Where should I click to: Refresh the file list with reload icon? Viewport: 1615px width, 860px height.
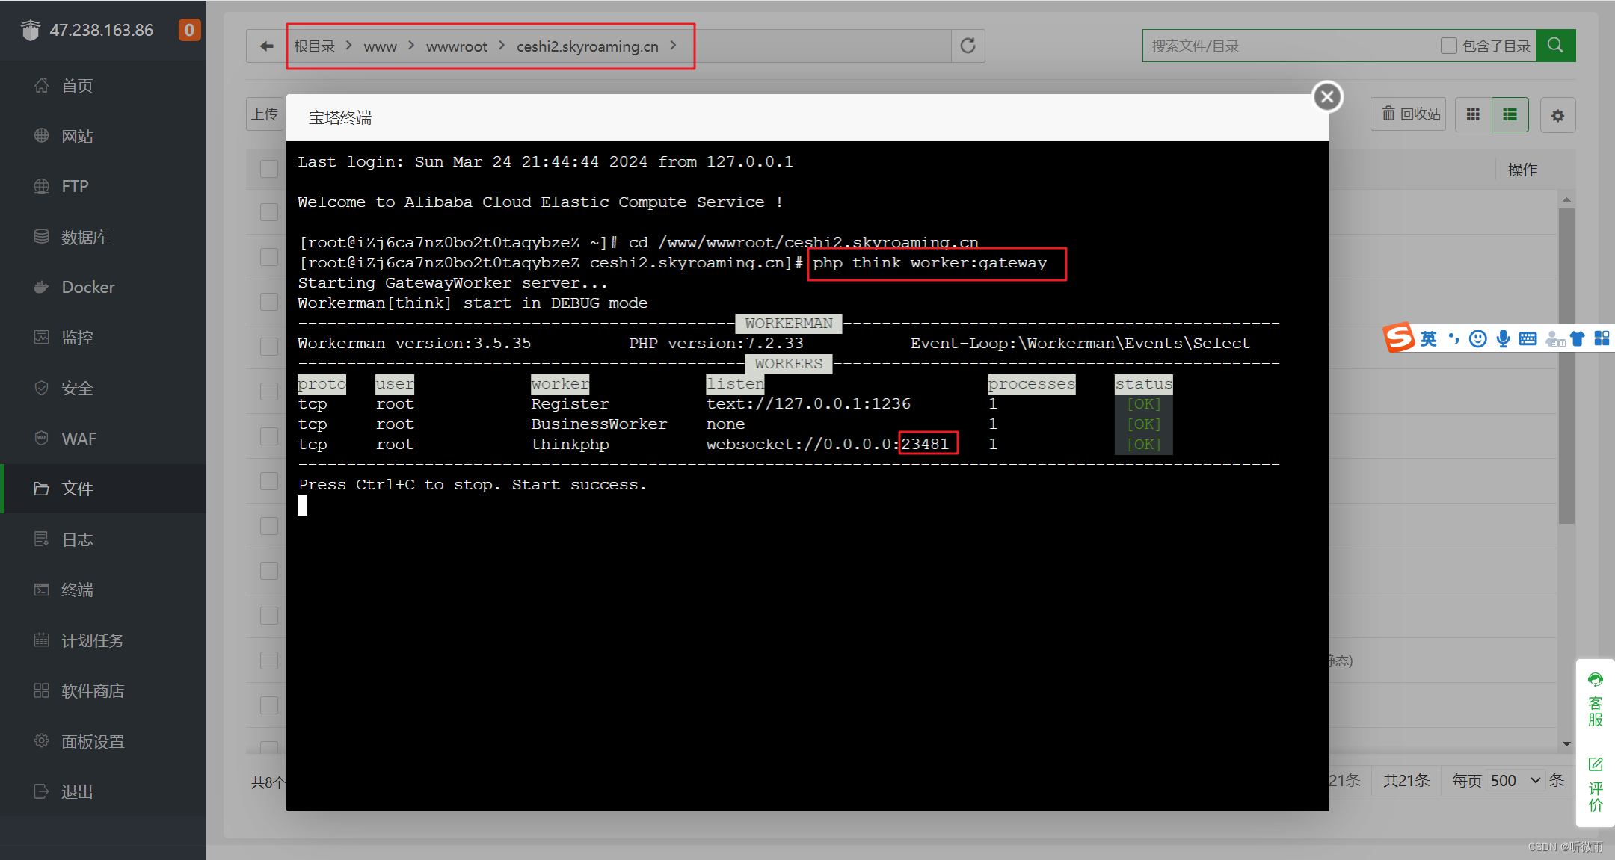968,46
